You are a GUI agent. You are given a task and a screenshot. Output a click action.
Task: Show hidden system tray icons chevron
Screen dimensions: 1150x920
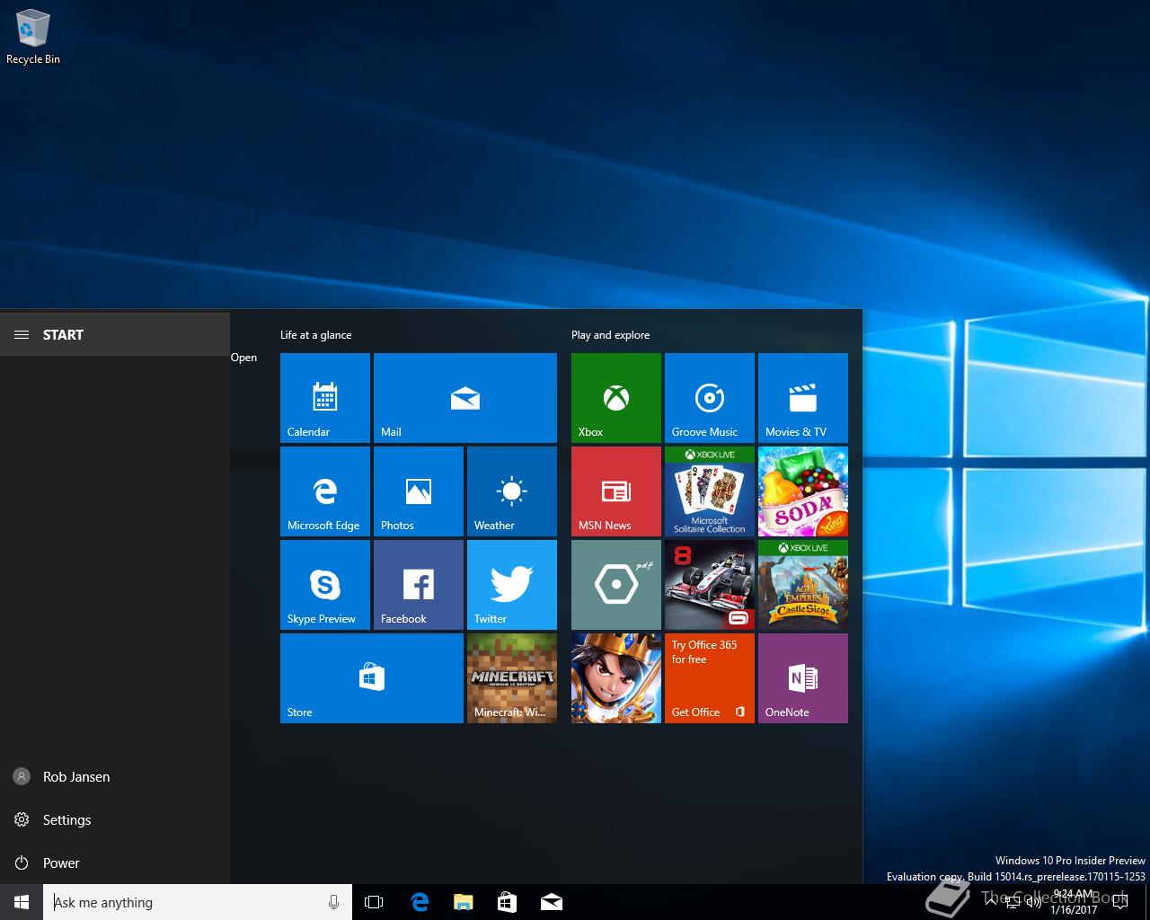pos(991,903)
